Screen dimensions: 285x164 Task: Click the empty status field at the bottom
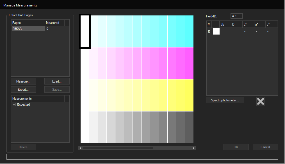pos(142,156)
